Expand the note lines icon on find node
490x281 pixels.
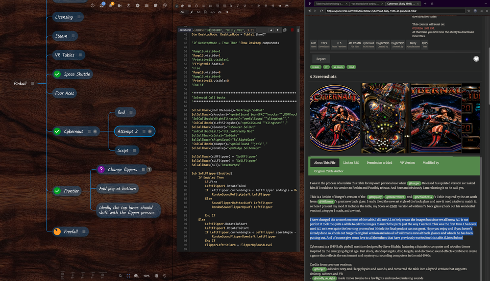point(131,112)
